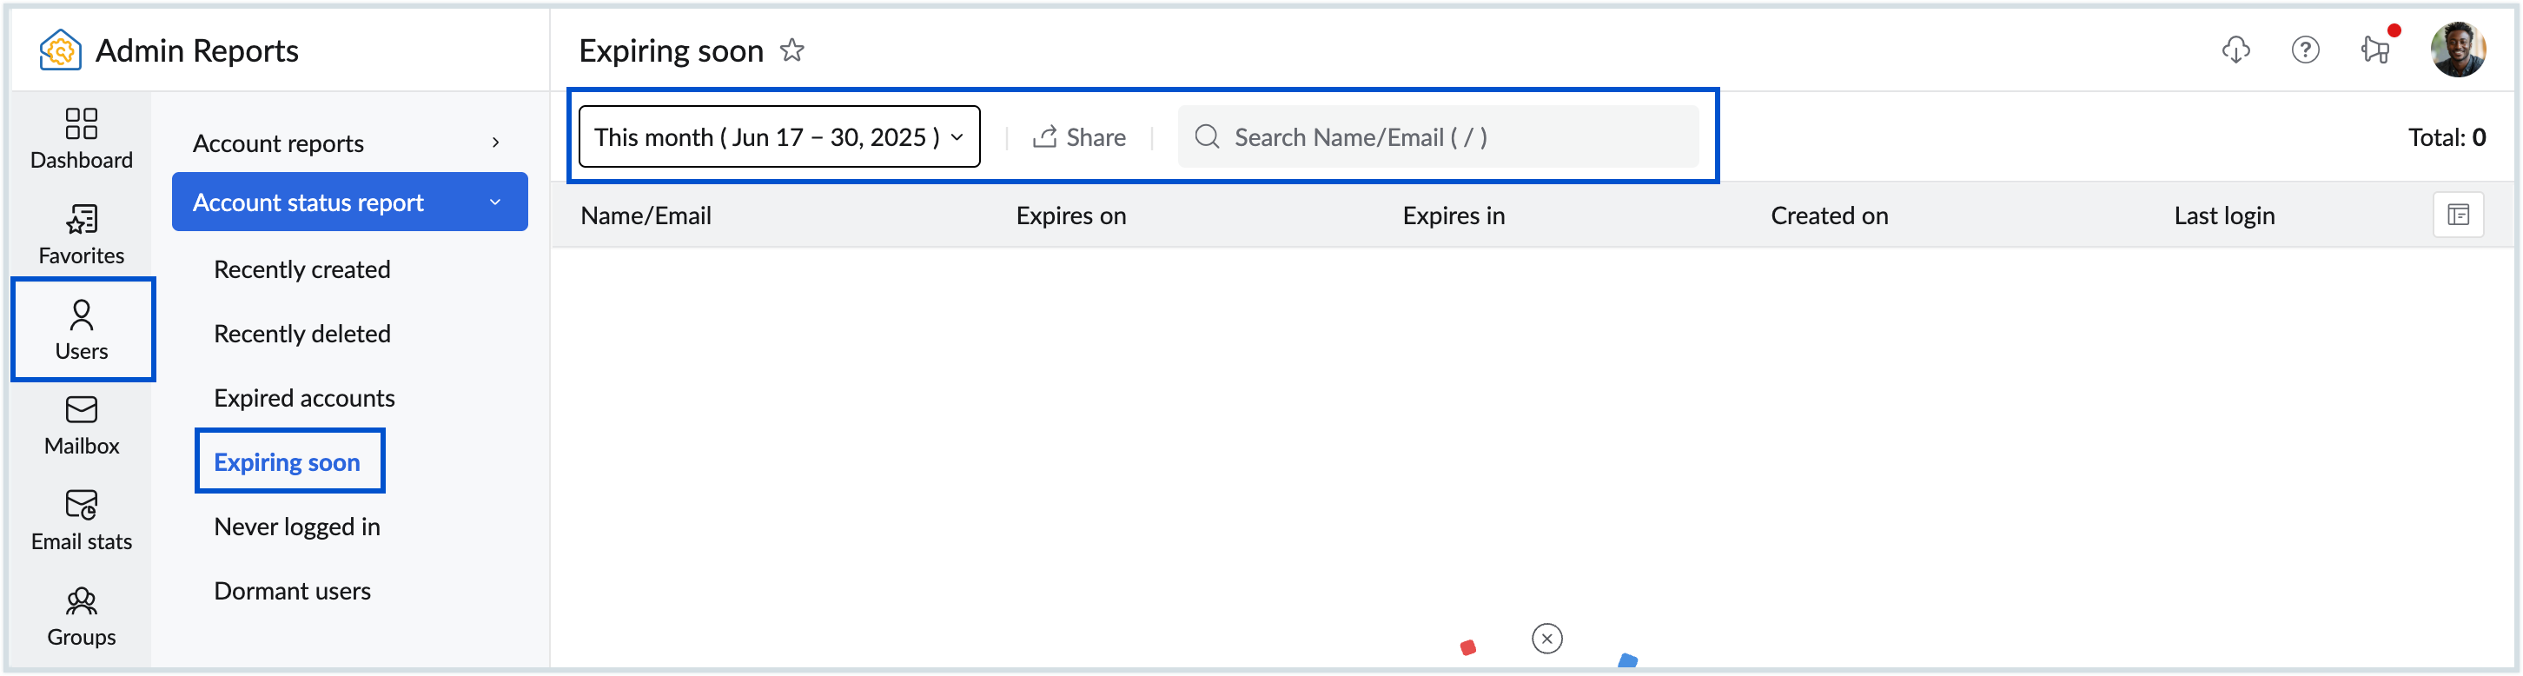Click the Groups sidebar icon
The height and width of the screenshot is (676, 2523).
pyautogui.click(x=82, y=616)
